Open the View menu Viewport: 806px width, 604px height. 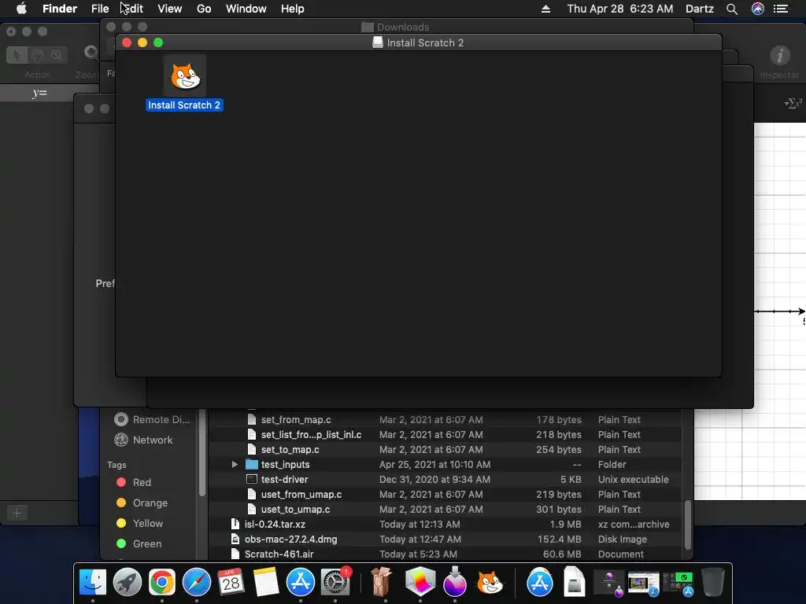pyautogui.click(x=170, y=9)
